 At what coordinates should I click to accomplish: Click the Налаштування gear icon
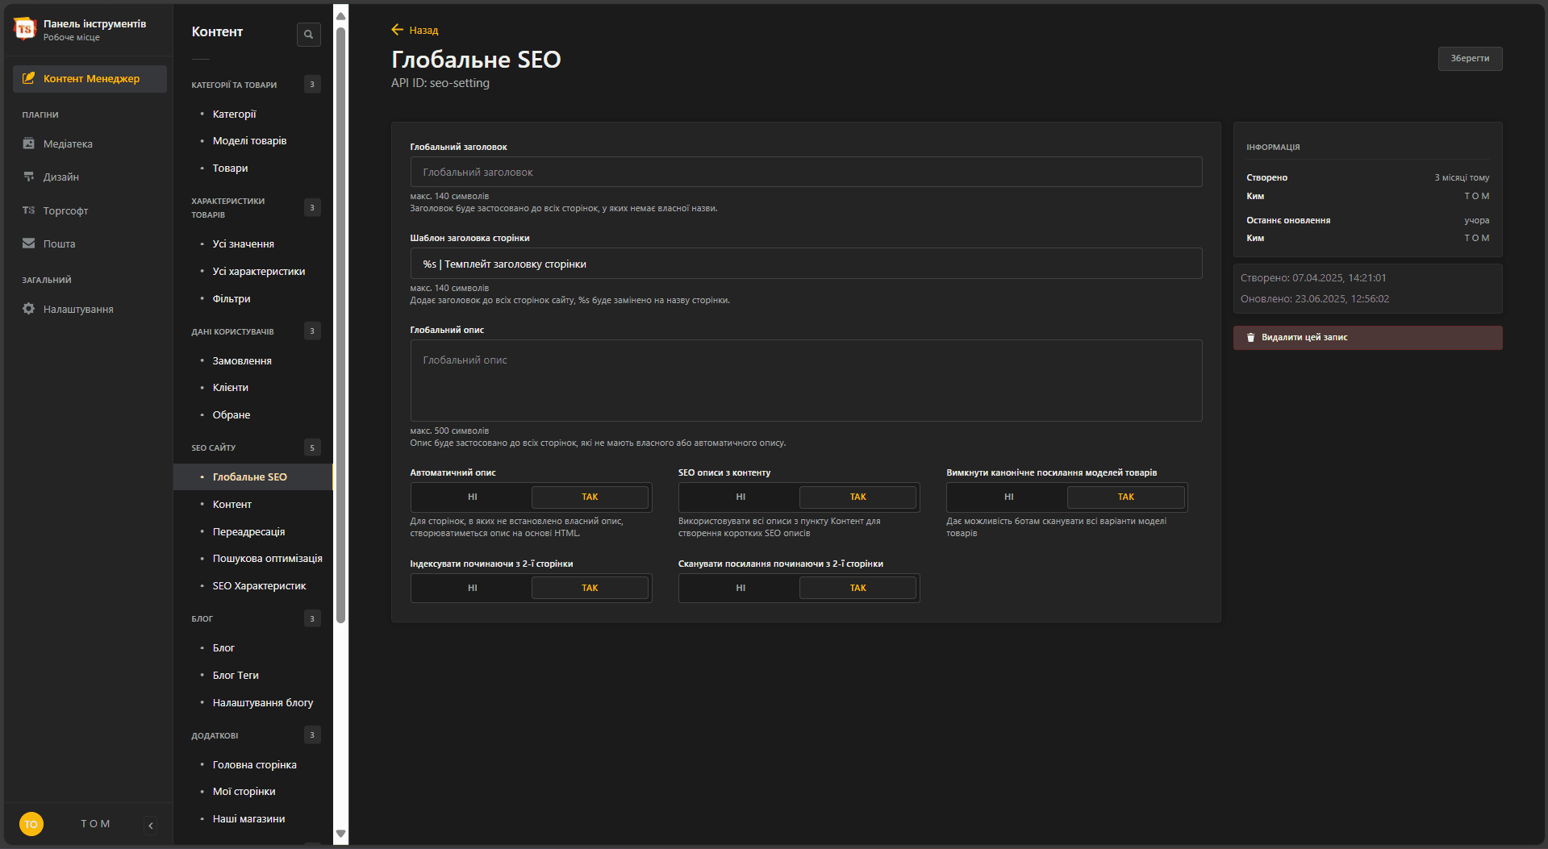(29, 309)
